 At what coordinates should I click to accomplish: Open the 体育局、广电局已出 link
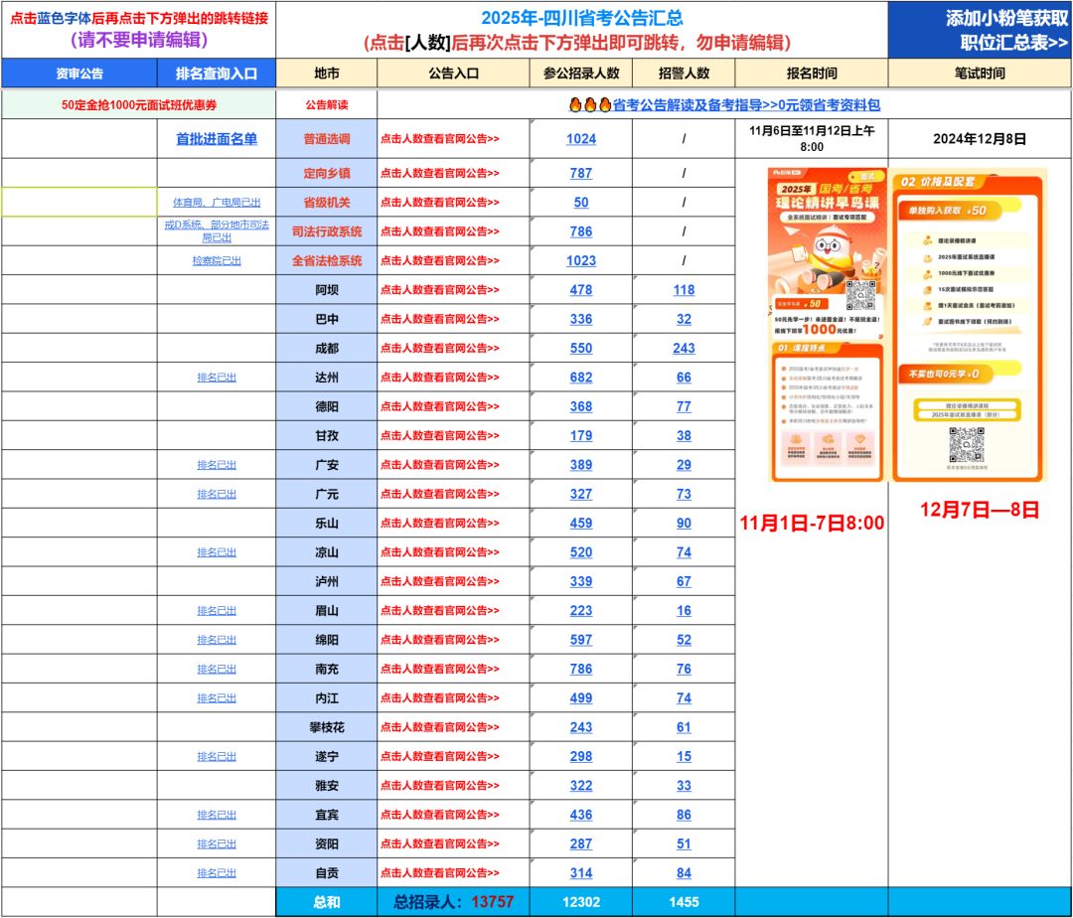click(x=217, y=203)
